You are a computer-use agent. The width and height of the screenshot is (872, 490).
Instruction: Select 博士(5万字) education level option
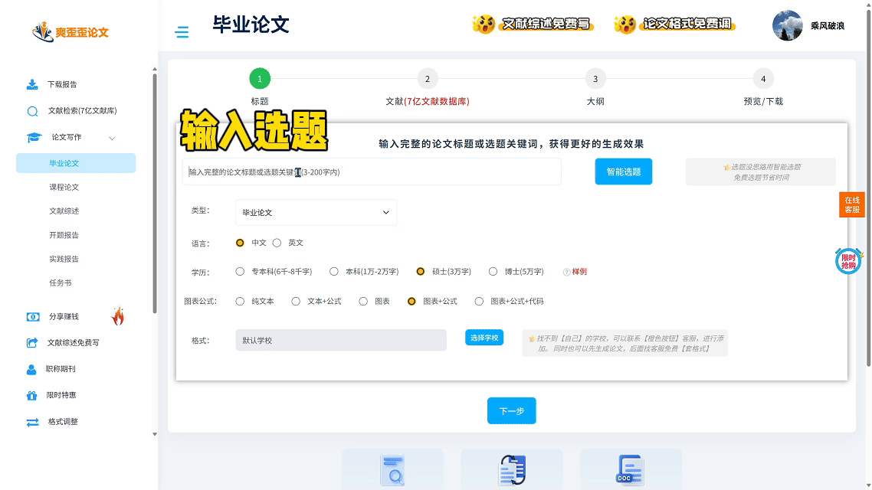pos(494,272)
